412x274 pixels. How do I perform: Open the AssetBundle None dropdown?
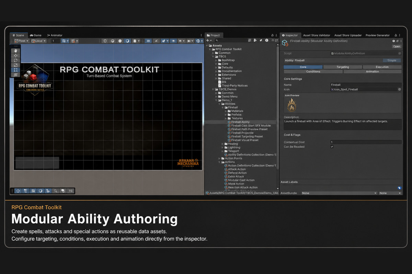[x=339, y=193]
